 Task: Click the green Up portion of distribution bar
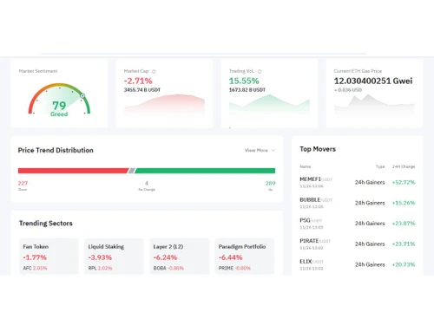coord(205,171)
